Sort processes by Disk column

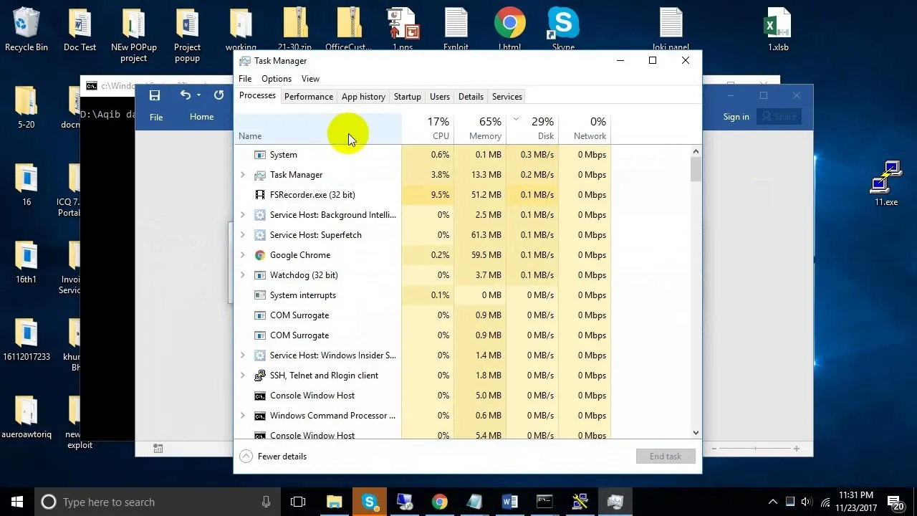point(532,129)
